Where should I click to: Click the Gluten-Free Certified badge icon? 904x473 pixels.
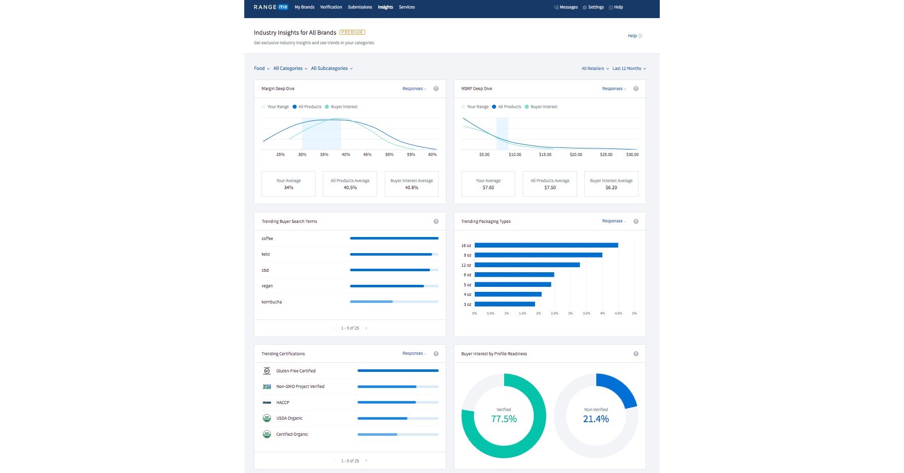pos(266,370)
